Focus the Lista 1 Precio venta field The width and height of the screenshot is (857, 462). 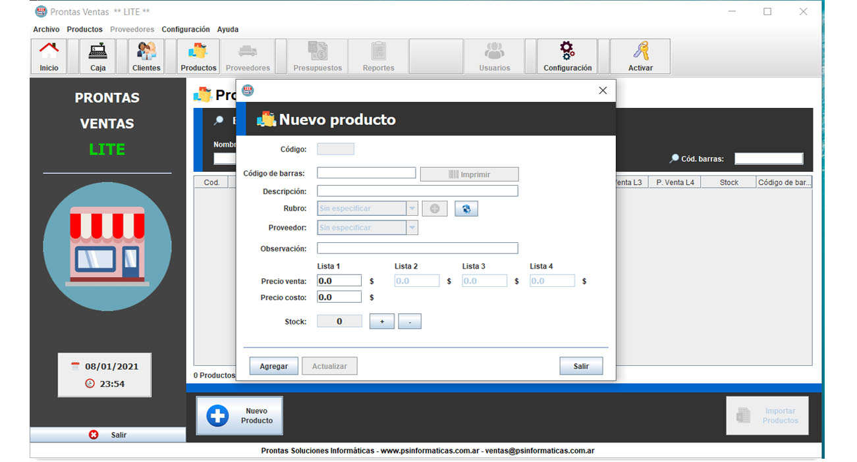(339, 280)
